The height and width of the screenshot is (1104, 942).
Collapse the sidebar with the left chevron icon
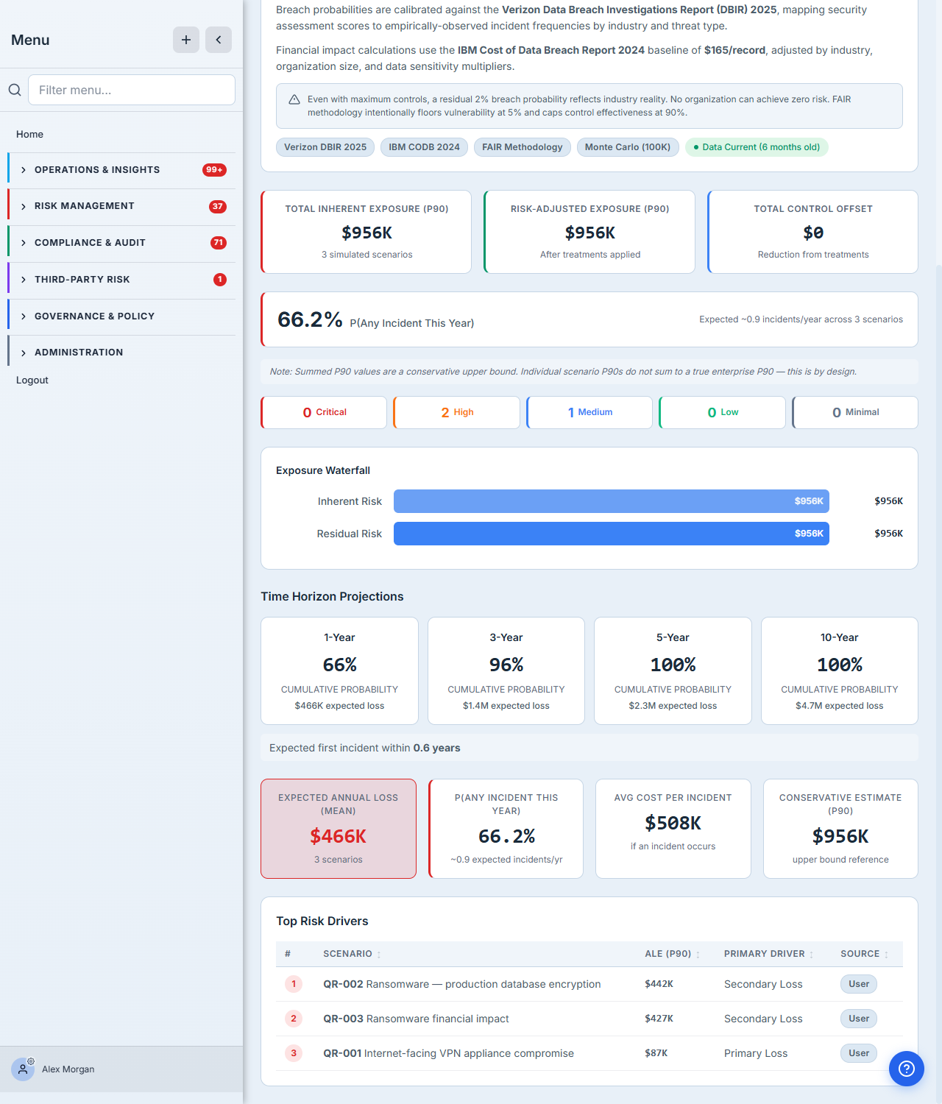(219, 40)
